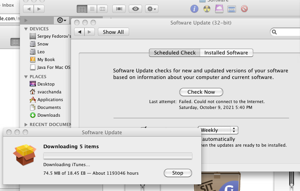Collapse the DEVICES section
Screen dimensions: 300x191
[x=26, y=29]
